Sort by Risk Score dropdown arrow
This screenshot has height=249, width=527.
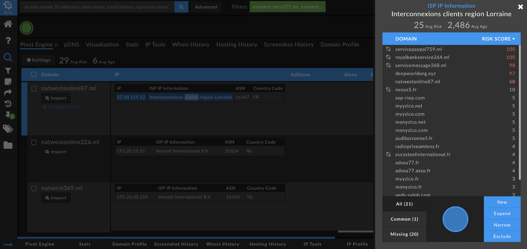coord(514,39)
